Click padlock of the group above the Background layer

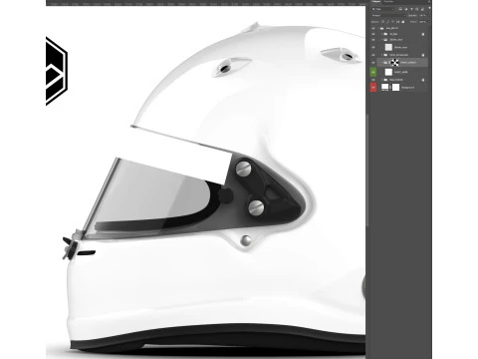coord(423,80)
